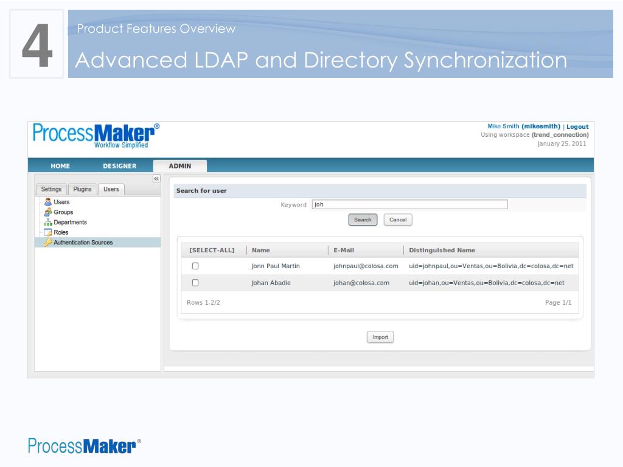Click the Import button

coord(380,337)
